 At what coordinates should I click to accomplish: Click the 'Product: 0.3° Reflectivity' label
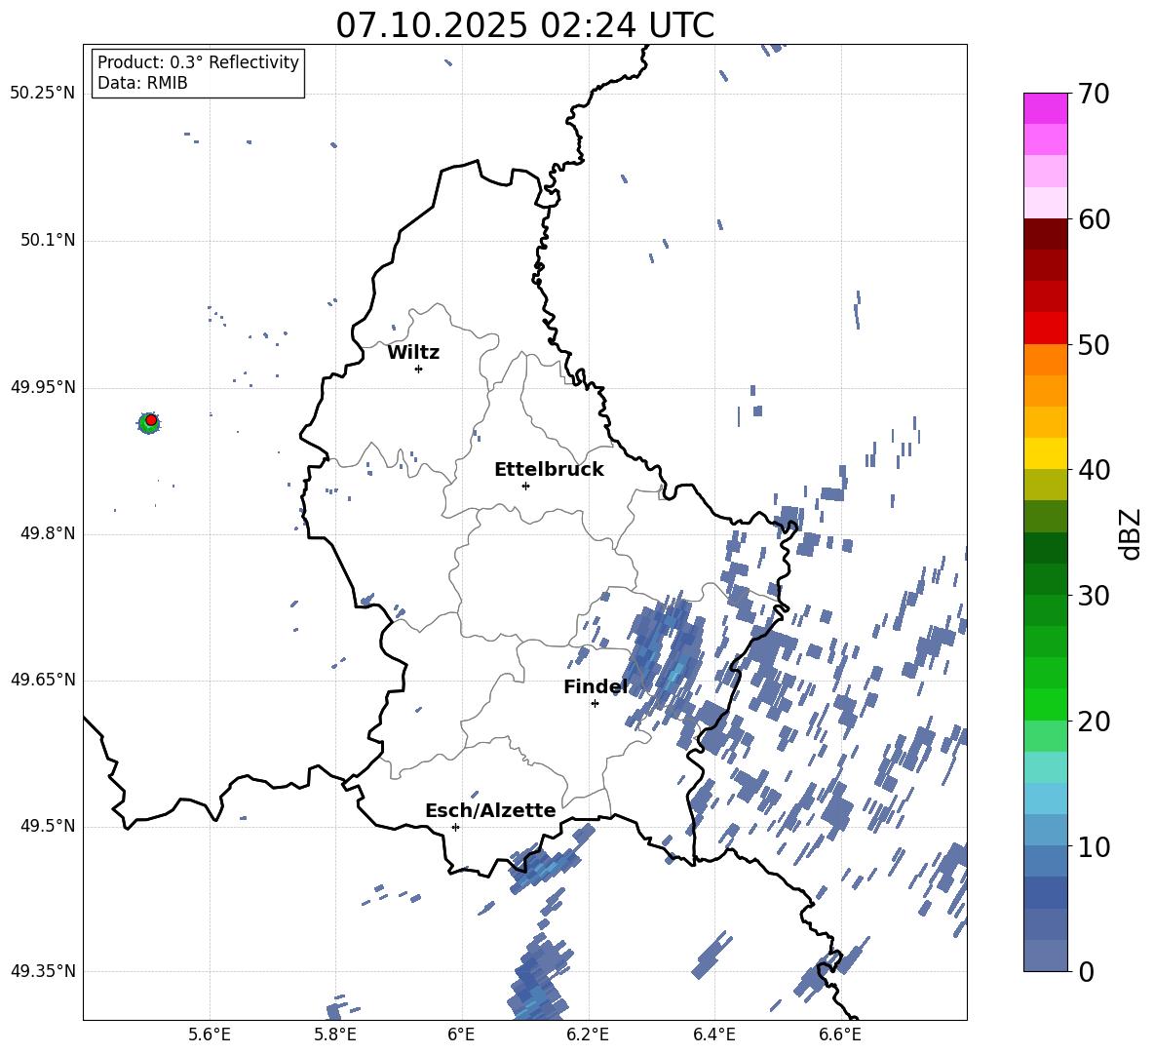pos(198,62)
